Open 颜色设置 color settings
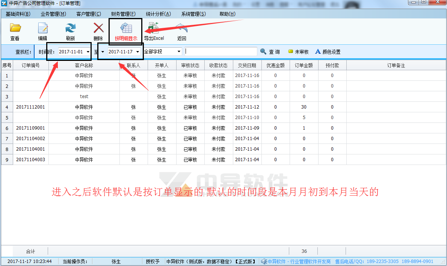 tap(328, 51)
